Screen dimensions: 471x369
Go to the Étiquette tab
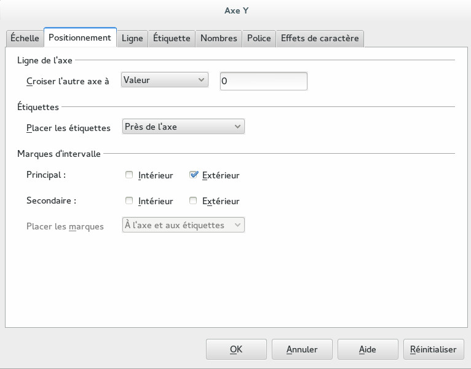pos(172,38)
